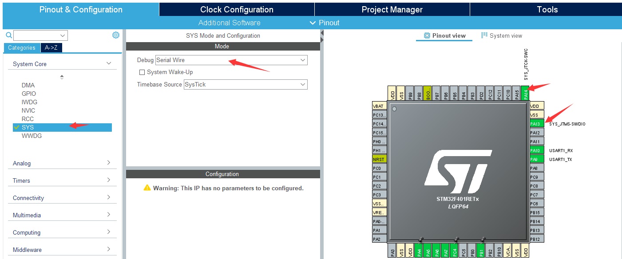The height and width of the screenshot is (259, 622).
Task: Enable the System Wake-Up checkbox
Action: [x=142, y=72]
